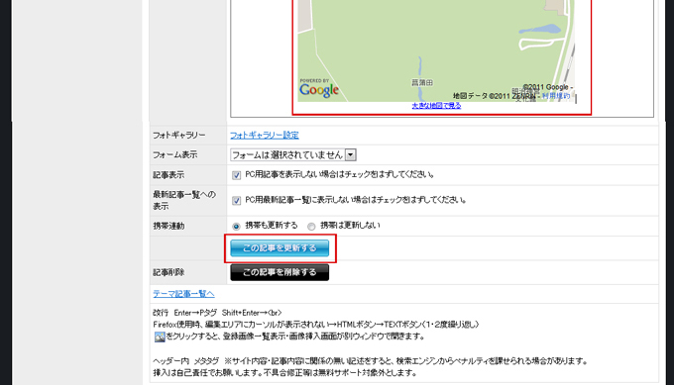Click the この記事を更新する button

(x=280, y=248)
